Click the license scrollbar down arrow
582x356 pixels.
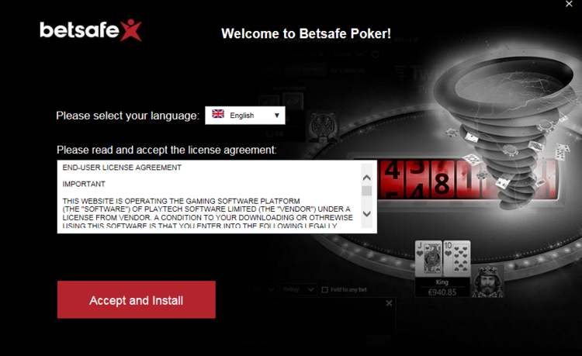pos(366,213)
